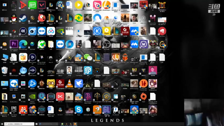
Task: Launch Skype from the desktop
Action: (79, 110)
